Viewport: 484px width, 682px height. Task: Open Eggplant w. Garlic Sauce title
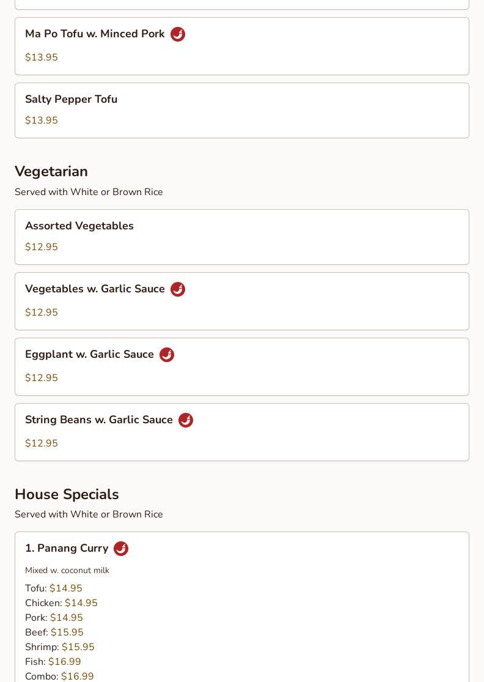[x=89, y=355]
